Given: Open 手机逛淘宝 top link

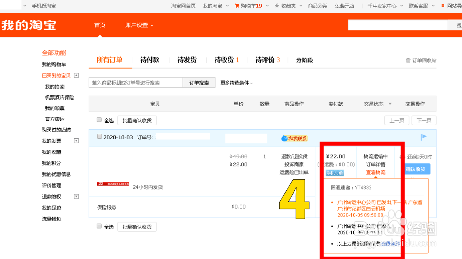Looking at the screenshot, I should [x=43, y=6].
